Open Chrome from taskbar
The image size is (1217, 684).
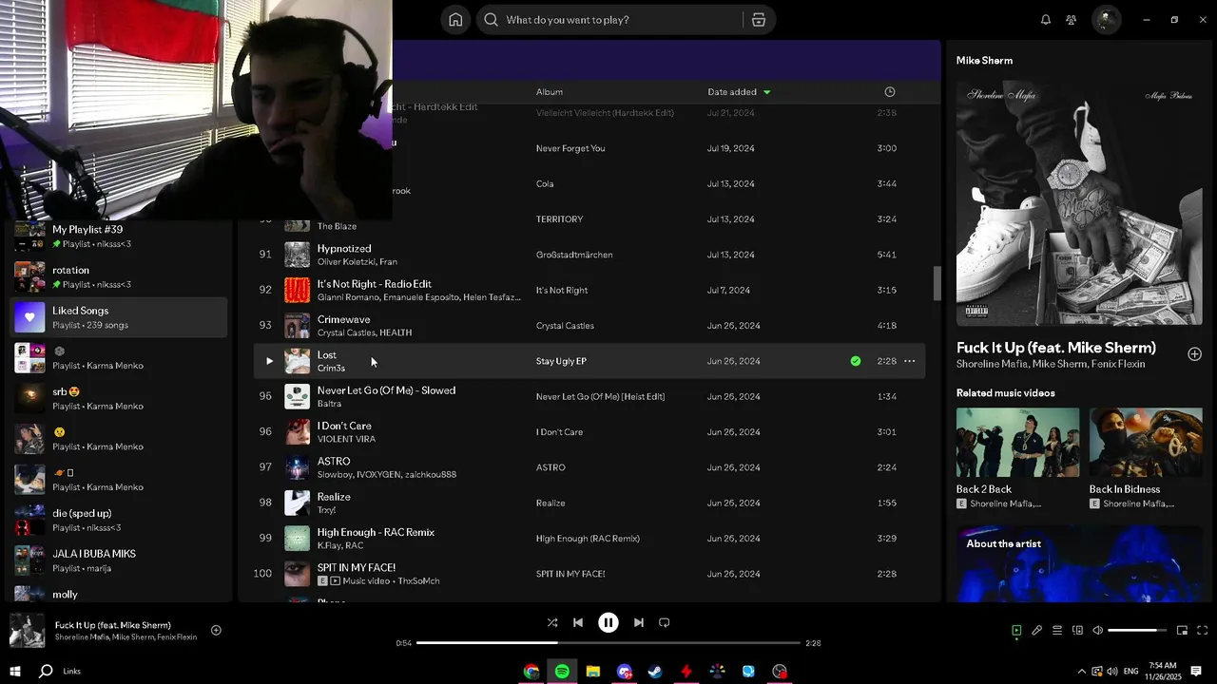531,672
